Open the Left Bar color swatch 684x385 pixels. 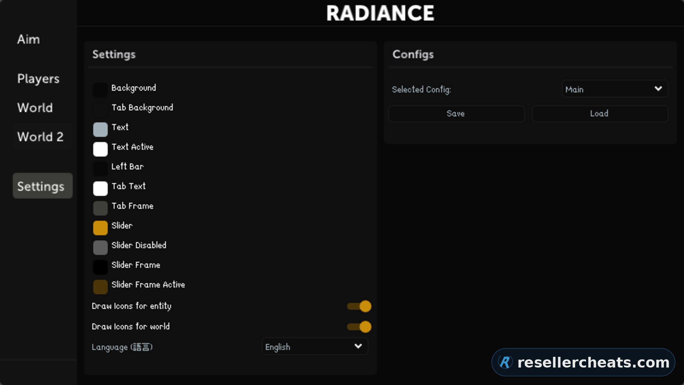point(100,169)
